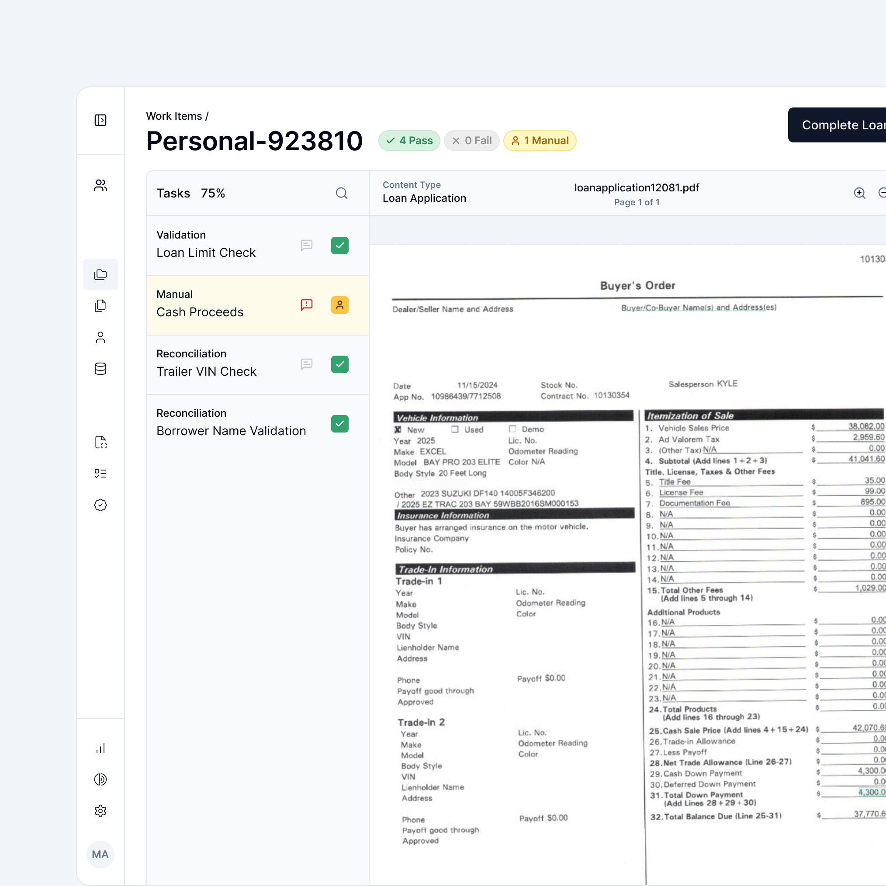
Task: Click Cash Down Payment line in document
Action: tap(767, 773)
